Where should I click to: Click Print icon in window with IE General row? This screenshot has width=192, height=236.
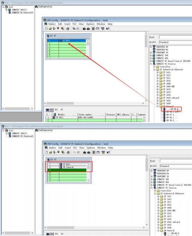tap(68, 152)
